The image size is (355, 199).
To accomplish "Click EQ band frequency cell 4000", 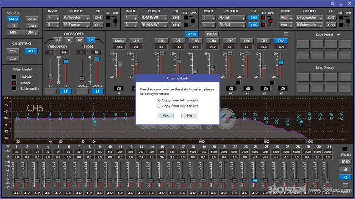I will [x=255, y=152].
